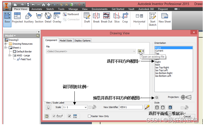Click the Cancel button

click(x=187, y=116)
